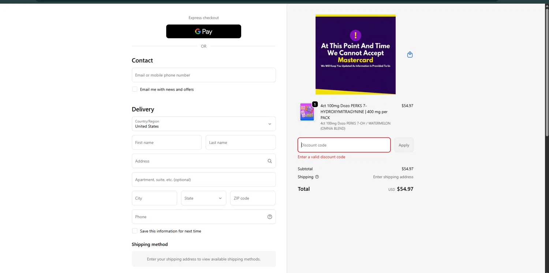Check Save this information for next time
Viewport: 549px width, 273px height.
pyautogui.click(x=135, y=231)
